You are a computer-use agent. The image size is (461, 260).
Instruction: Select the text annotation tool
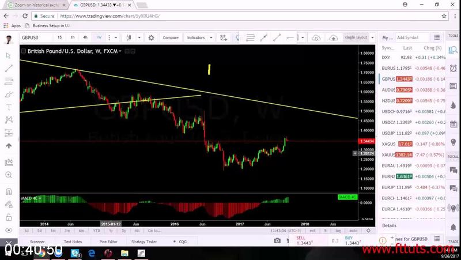pos(9,107)
